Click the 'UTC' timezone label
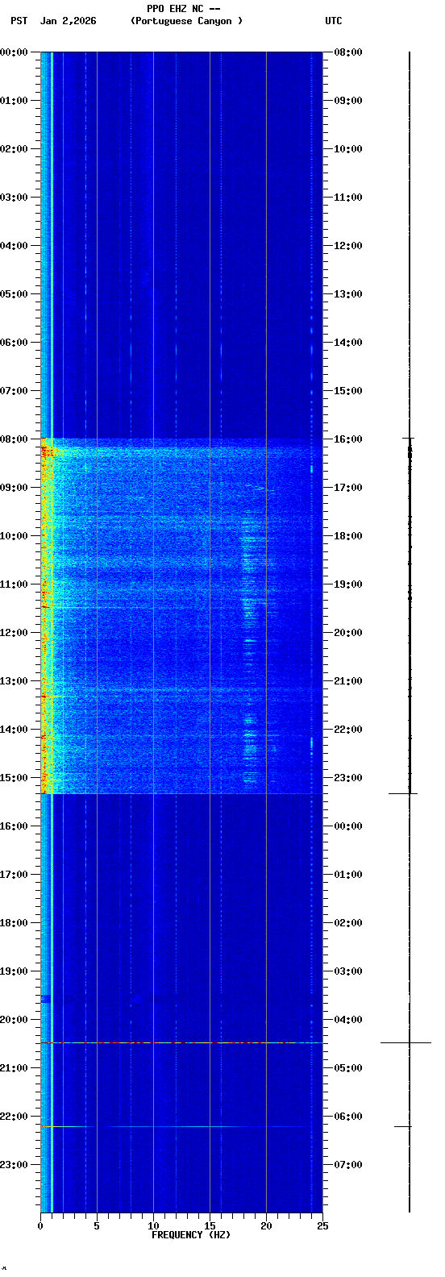This screenshot has width=445, height=1277. click(334, 21)
